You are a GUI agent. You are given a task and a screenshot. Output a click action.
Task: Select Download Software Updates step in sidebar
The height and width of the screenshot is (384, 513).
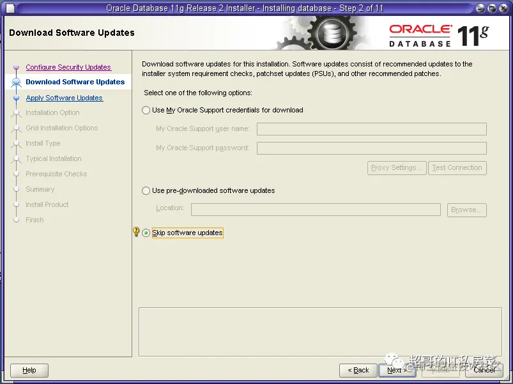click(75, 82)
